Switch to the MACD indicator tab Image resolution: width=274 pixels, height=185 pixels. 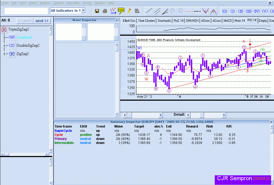(x=227, y=21)
